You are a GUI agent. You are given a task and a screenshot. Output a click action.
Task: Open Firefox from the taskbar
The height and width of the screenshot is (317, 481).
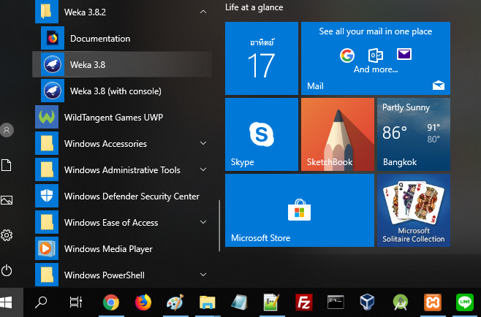[x=143, y=302]
